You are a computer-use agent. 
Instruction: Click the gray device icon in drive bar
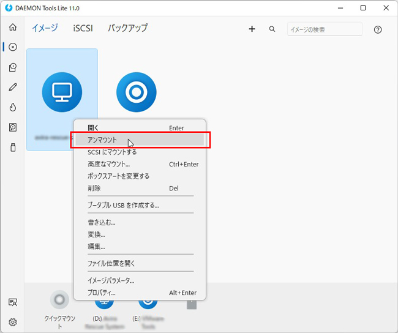192,304
